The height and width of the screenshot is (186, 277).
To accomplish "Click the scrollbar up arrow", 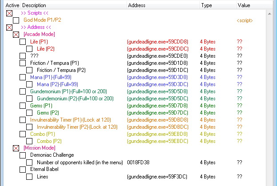I will point(269,14).
